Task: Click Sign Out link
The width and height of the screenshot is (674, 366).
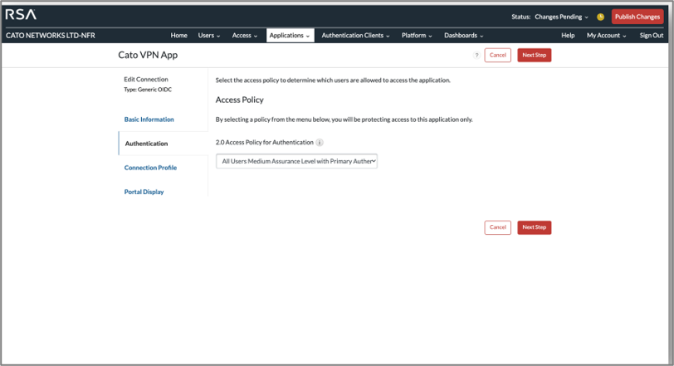Action: click(x=652, y=35)
